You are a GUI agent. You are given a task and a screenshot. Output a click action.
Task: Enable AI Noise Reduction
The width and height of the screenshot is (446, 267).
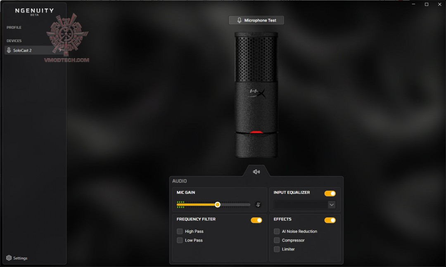point(276,231)
